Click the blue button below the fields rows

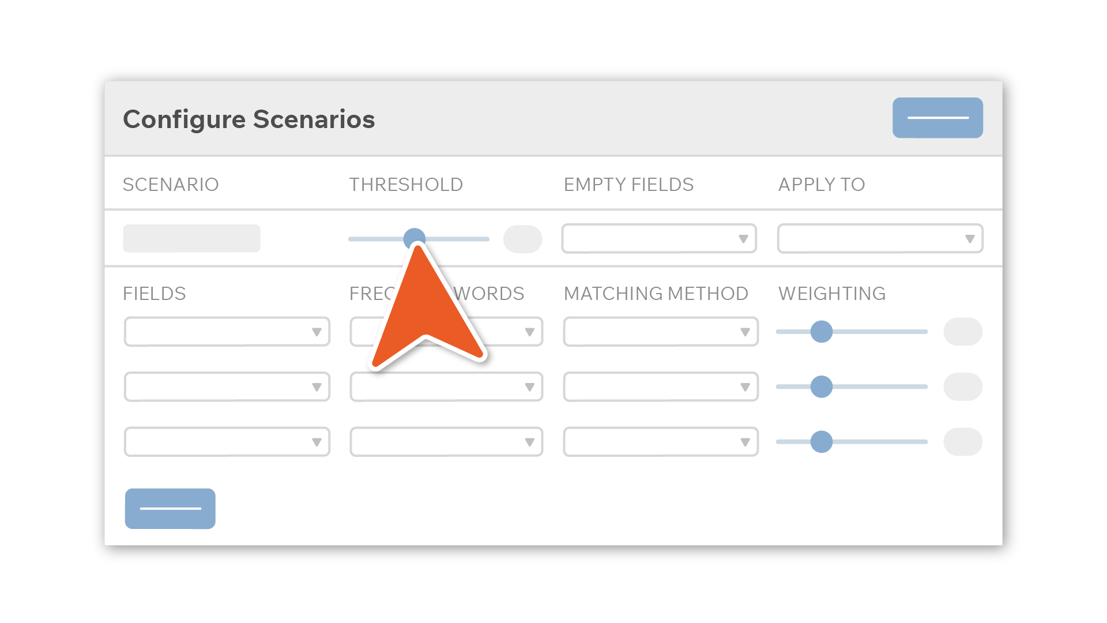(170, 508)
